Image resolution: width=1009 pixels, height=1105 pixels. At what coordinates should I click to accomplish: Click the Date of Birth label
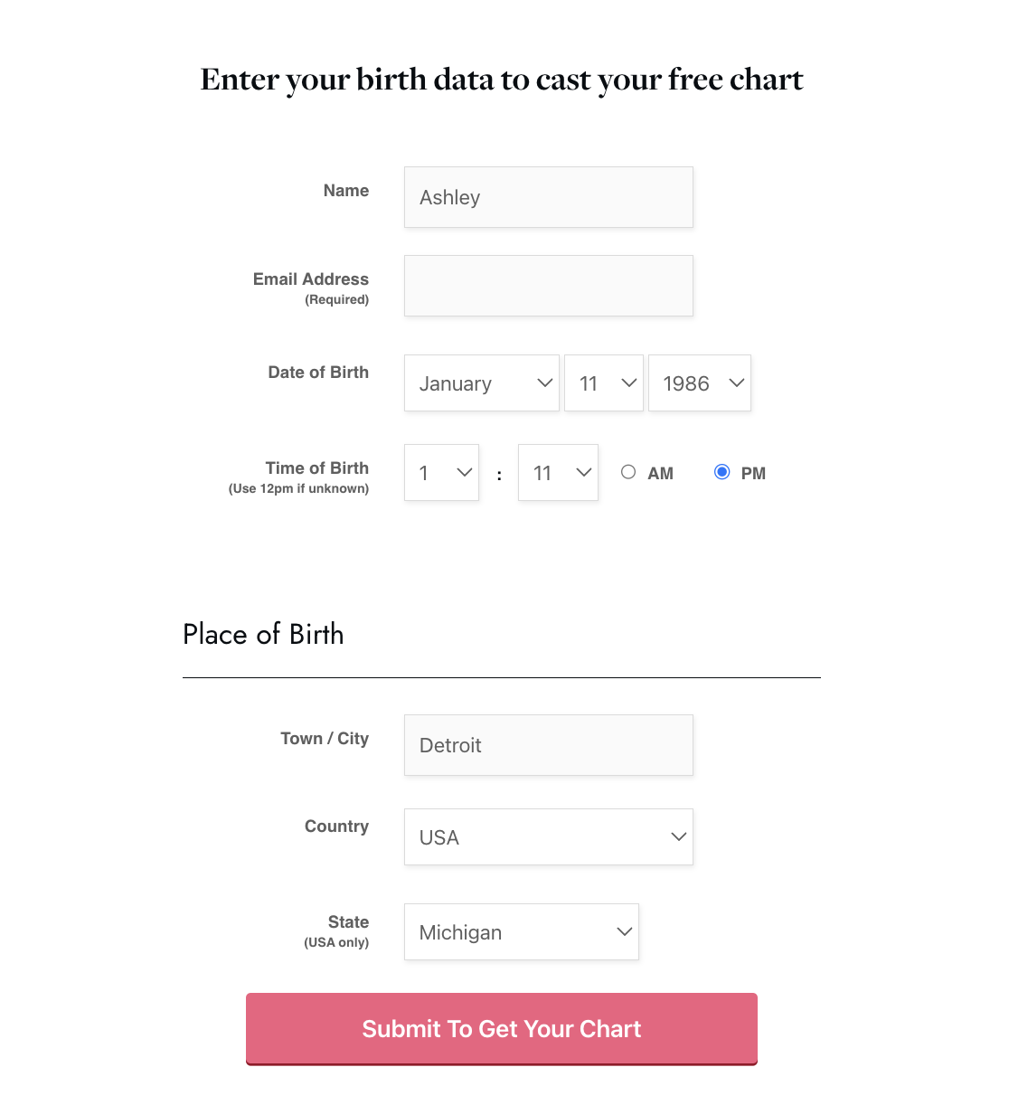pyautogui.click(x=318, y=372)
